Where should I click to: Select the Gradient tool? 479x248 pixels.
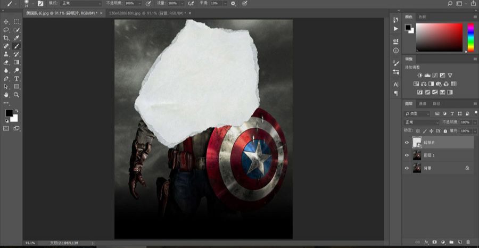(16, 62)
